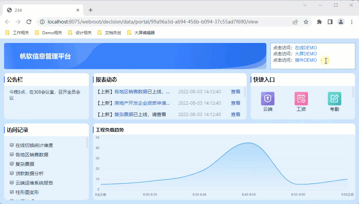Open the 工资 shortcut icon

301,99
